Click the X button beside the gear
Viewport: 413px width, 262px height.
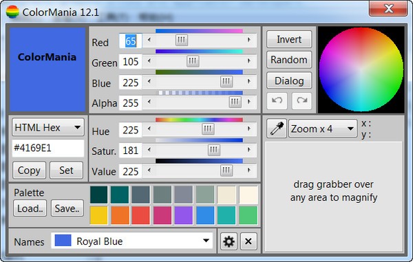(x=248, y=241)
